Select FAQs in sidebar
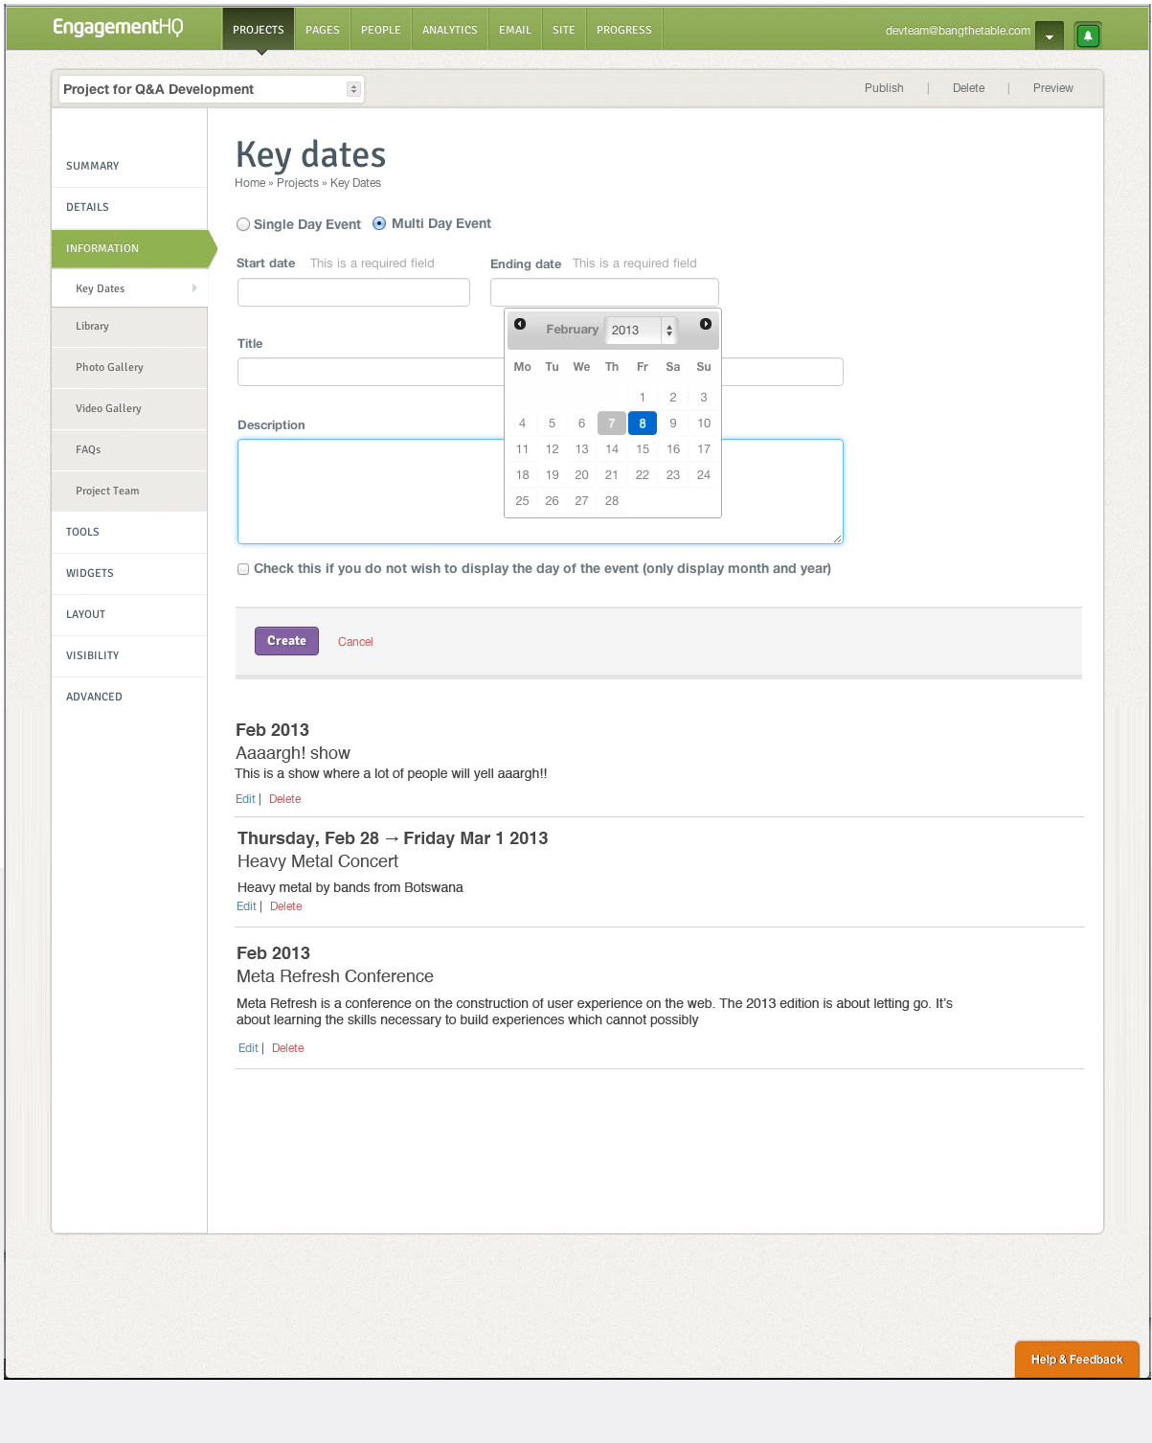Image resolution: width=1152 pixels, height=1443 pixels. [129, 450]
